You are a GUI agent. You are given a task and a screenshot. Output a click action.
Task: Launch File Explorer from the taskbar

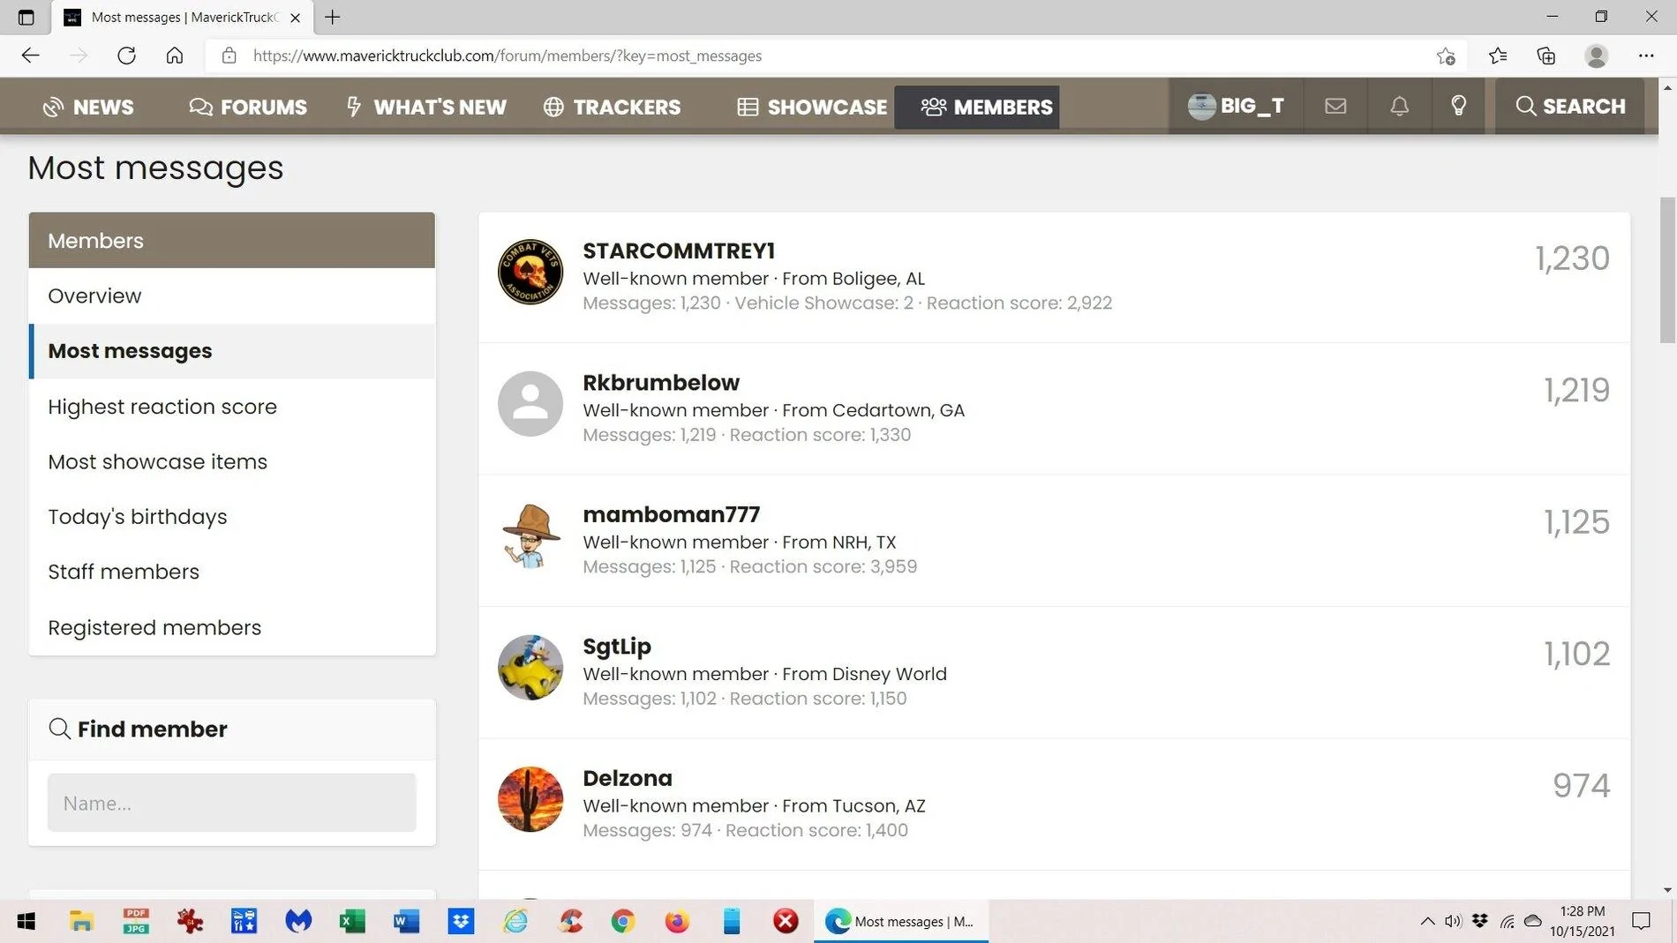tap(81, 921)
